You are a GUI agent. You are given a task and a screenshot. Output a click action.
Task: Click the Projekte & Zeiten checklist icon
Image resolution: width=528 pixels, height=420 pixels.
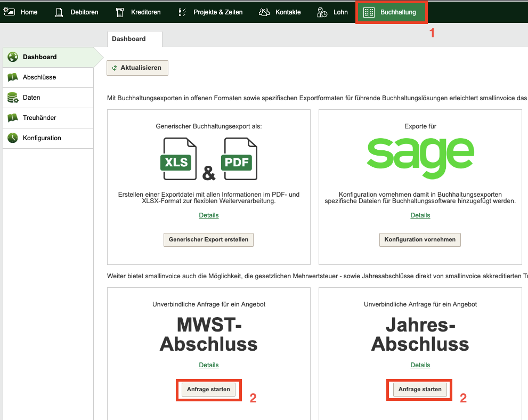182,12
